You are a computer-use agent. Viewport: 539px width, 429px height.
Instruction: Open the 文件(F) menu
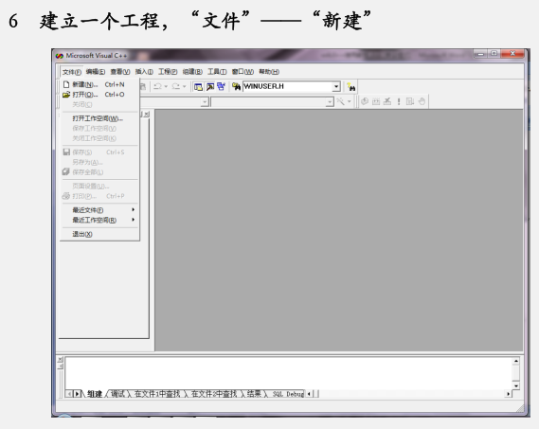pos(71,72)
